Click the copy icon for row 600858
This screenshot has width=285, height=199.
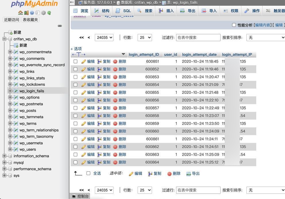click(99, 116)
